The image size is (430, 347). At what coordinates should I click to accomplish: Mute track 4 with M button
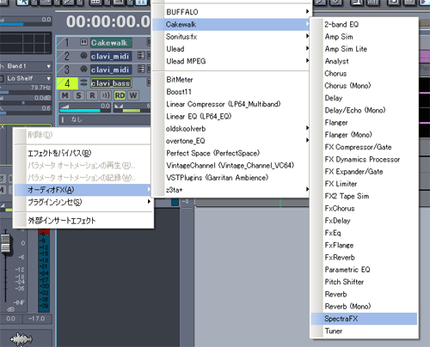[x=65, y=95]
